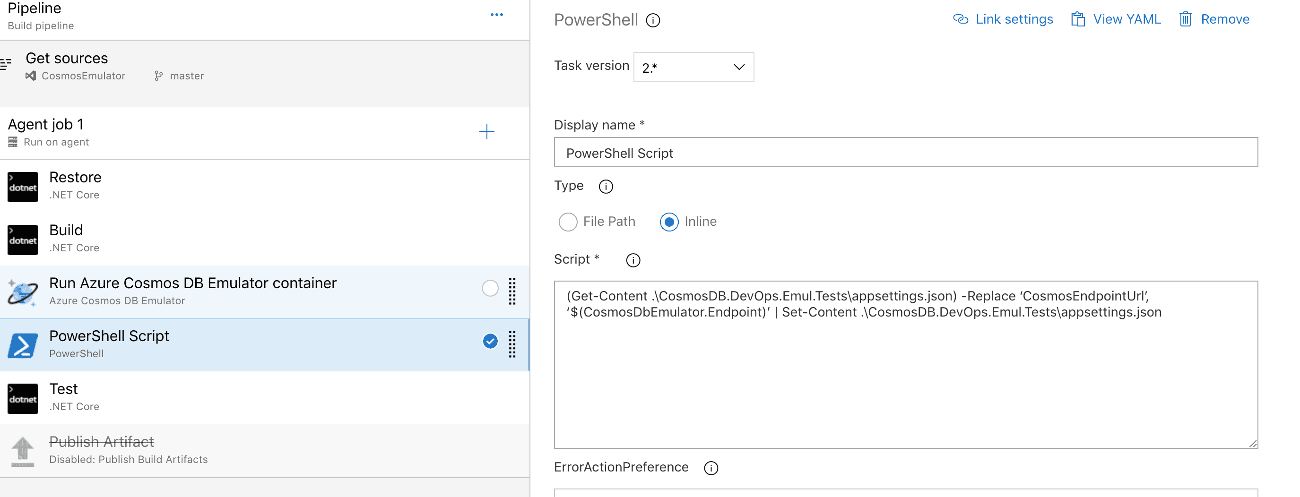
Task: Click the info icon next to Type
Action: [x=606, y=187]
